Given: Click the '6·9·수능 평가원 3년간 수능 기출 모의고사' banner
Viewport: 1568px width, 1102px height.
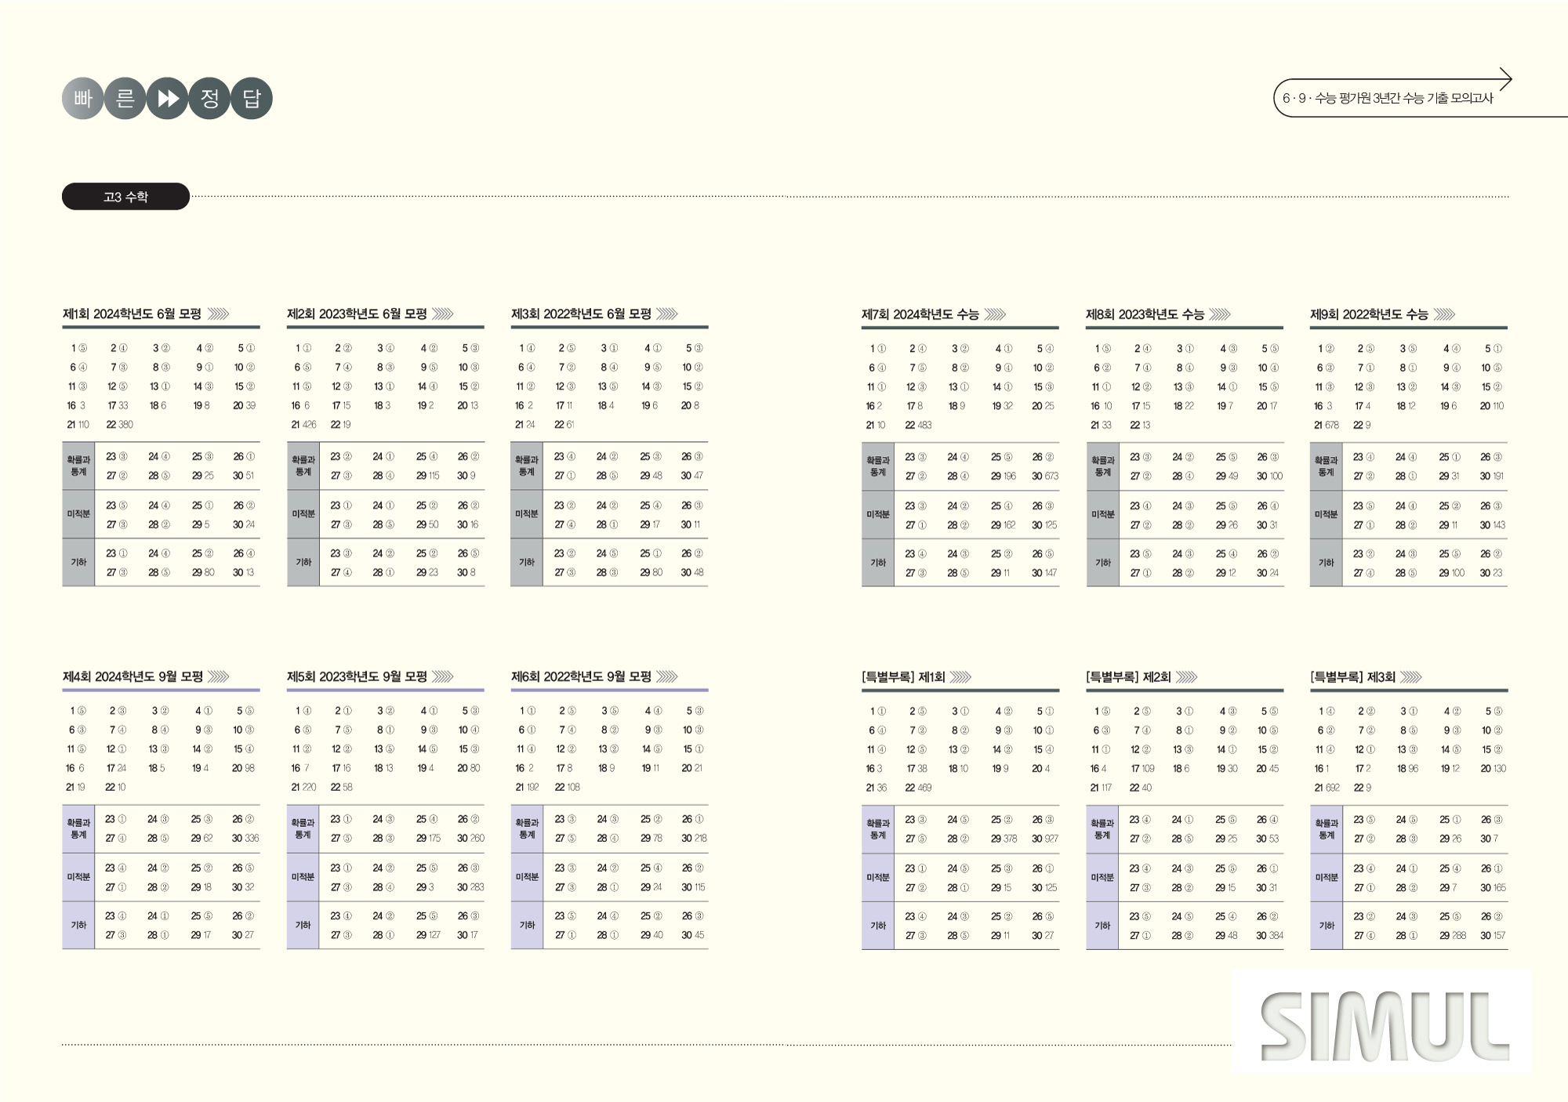Looking at the screenshot, I should (1388, 99).
